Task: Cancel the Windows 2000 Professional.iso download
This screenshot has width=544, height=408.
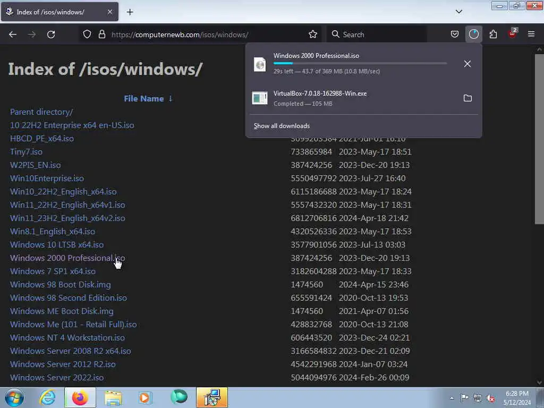Action: [x=467, y=64]
